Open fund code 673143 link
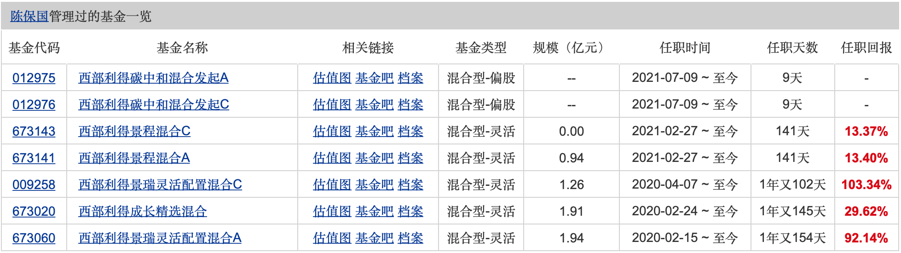The width and height of the screenshot is (901, 253). (x=34, y=131)
